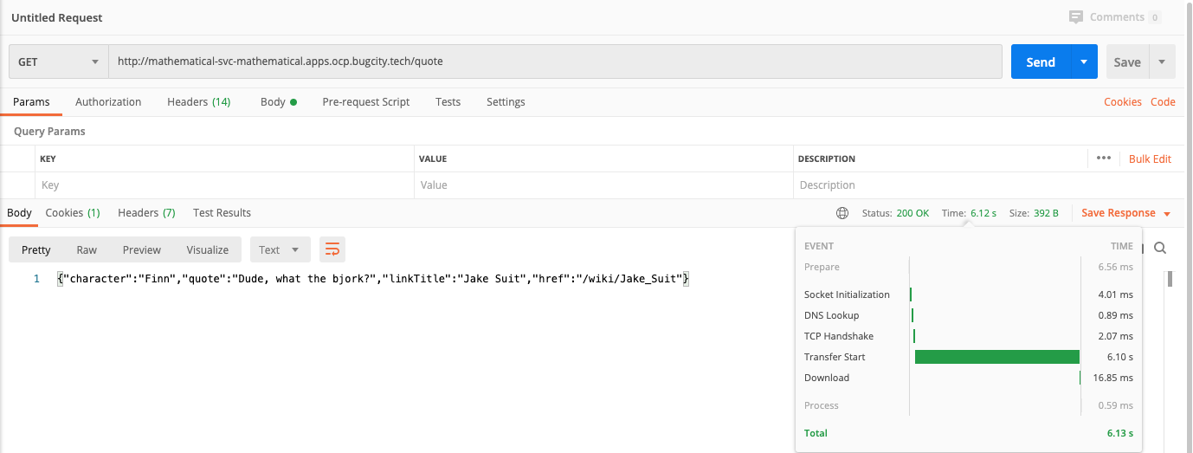
Task: Open the Cookies link
Action: point(1123,102)
